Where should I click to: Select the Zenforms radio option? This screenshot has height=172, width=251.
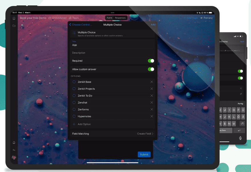(74, 109)
